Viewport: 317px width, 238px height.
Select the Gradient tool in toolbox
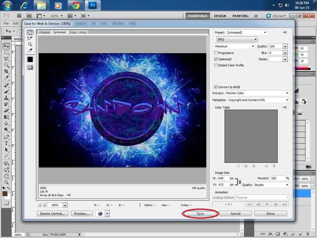tap(7, 117)
